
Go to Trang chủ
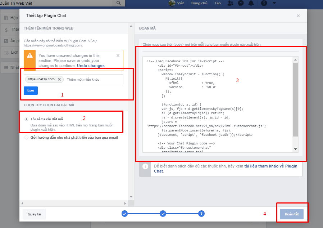(199, 3)
